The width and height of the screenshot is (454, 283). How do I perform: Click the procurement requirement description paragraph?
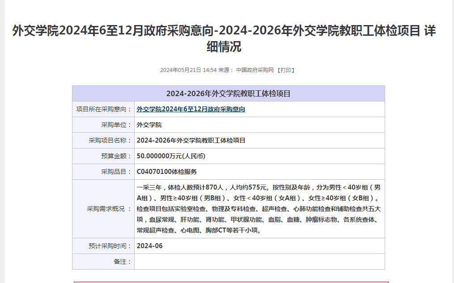(259, 209)
